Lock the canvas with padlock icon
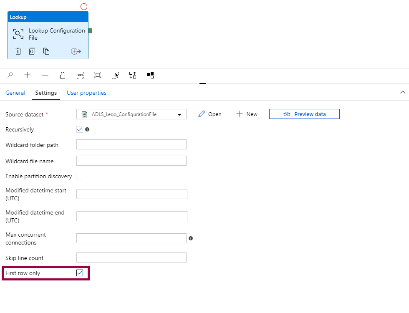This screenshot has width=409, height=313. point(63,75)
